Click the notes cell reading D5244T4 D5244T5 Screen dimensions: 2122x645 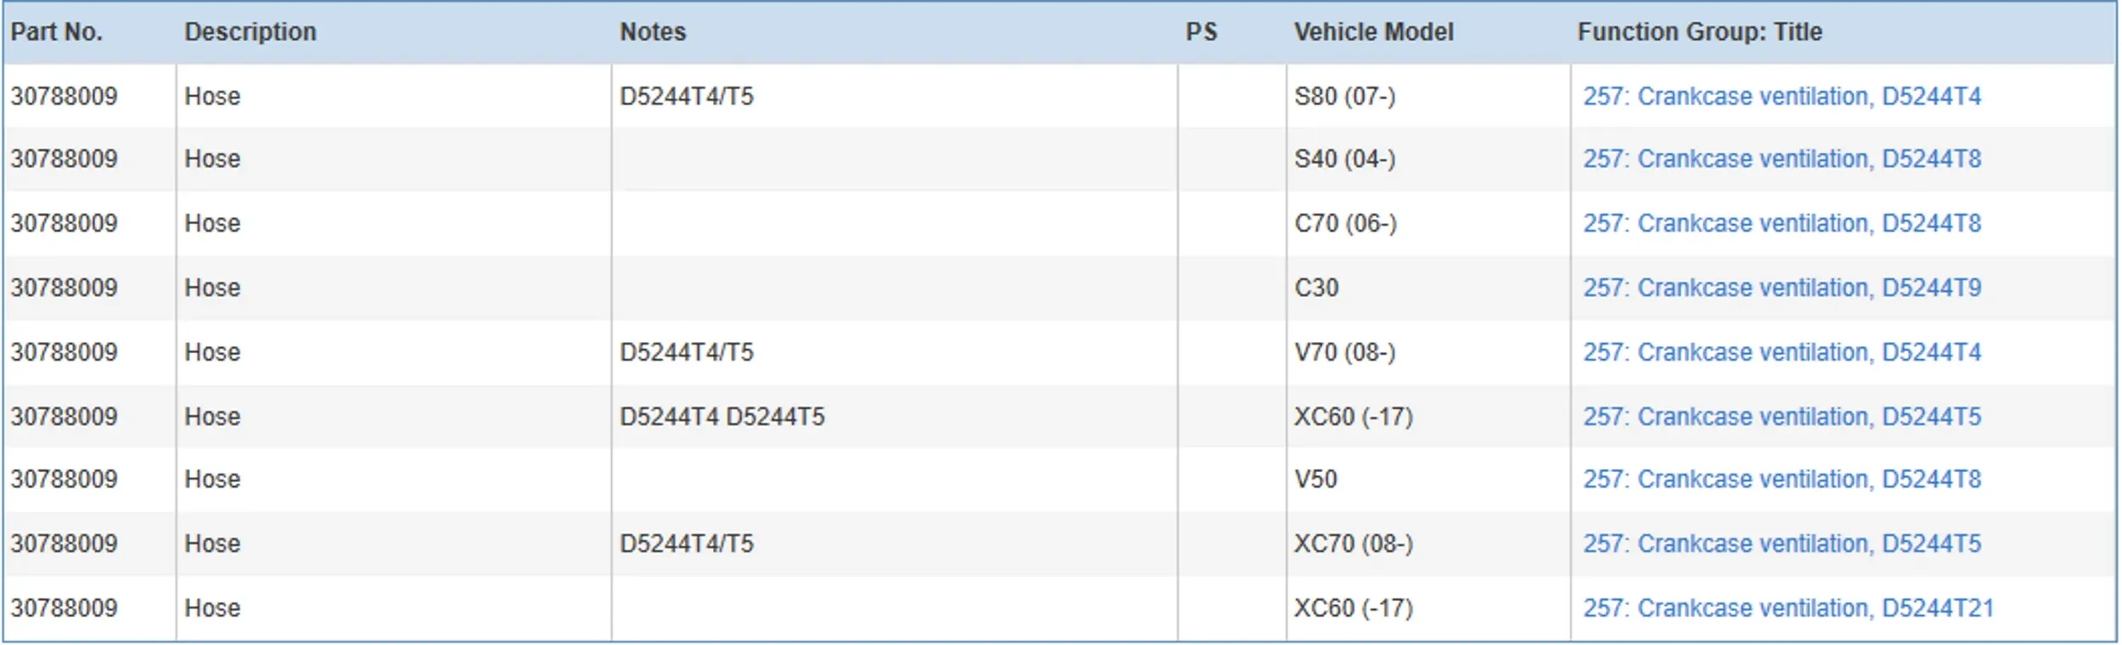(x=722, y=417)
